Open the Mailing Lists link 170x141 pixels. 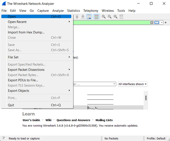104,120
